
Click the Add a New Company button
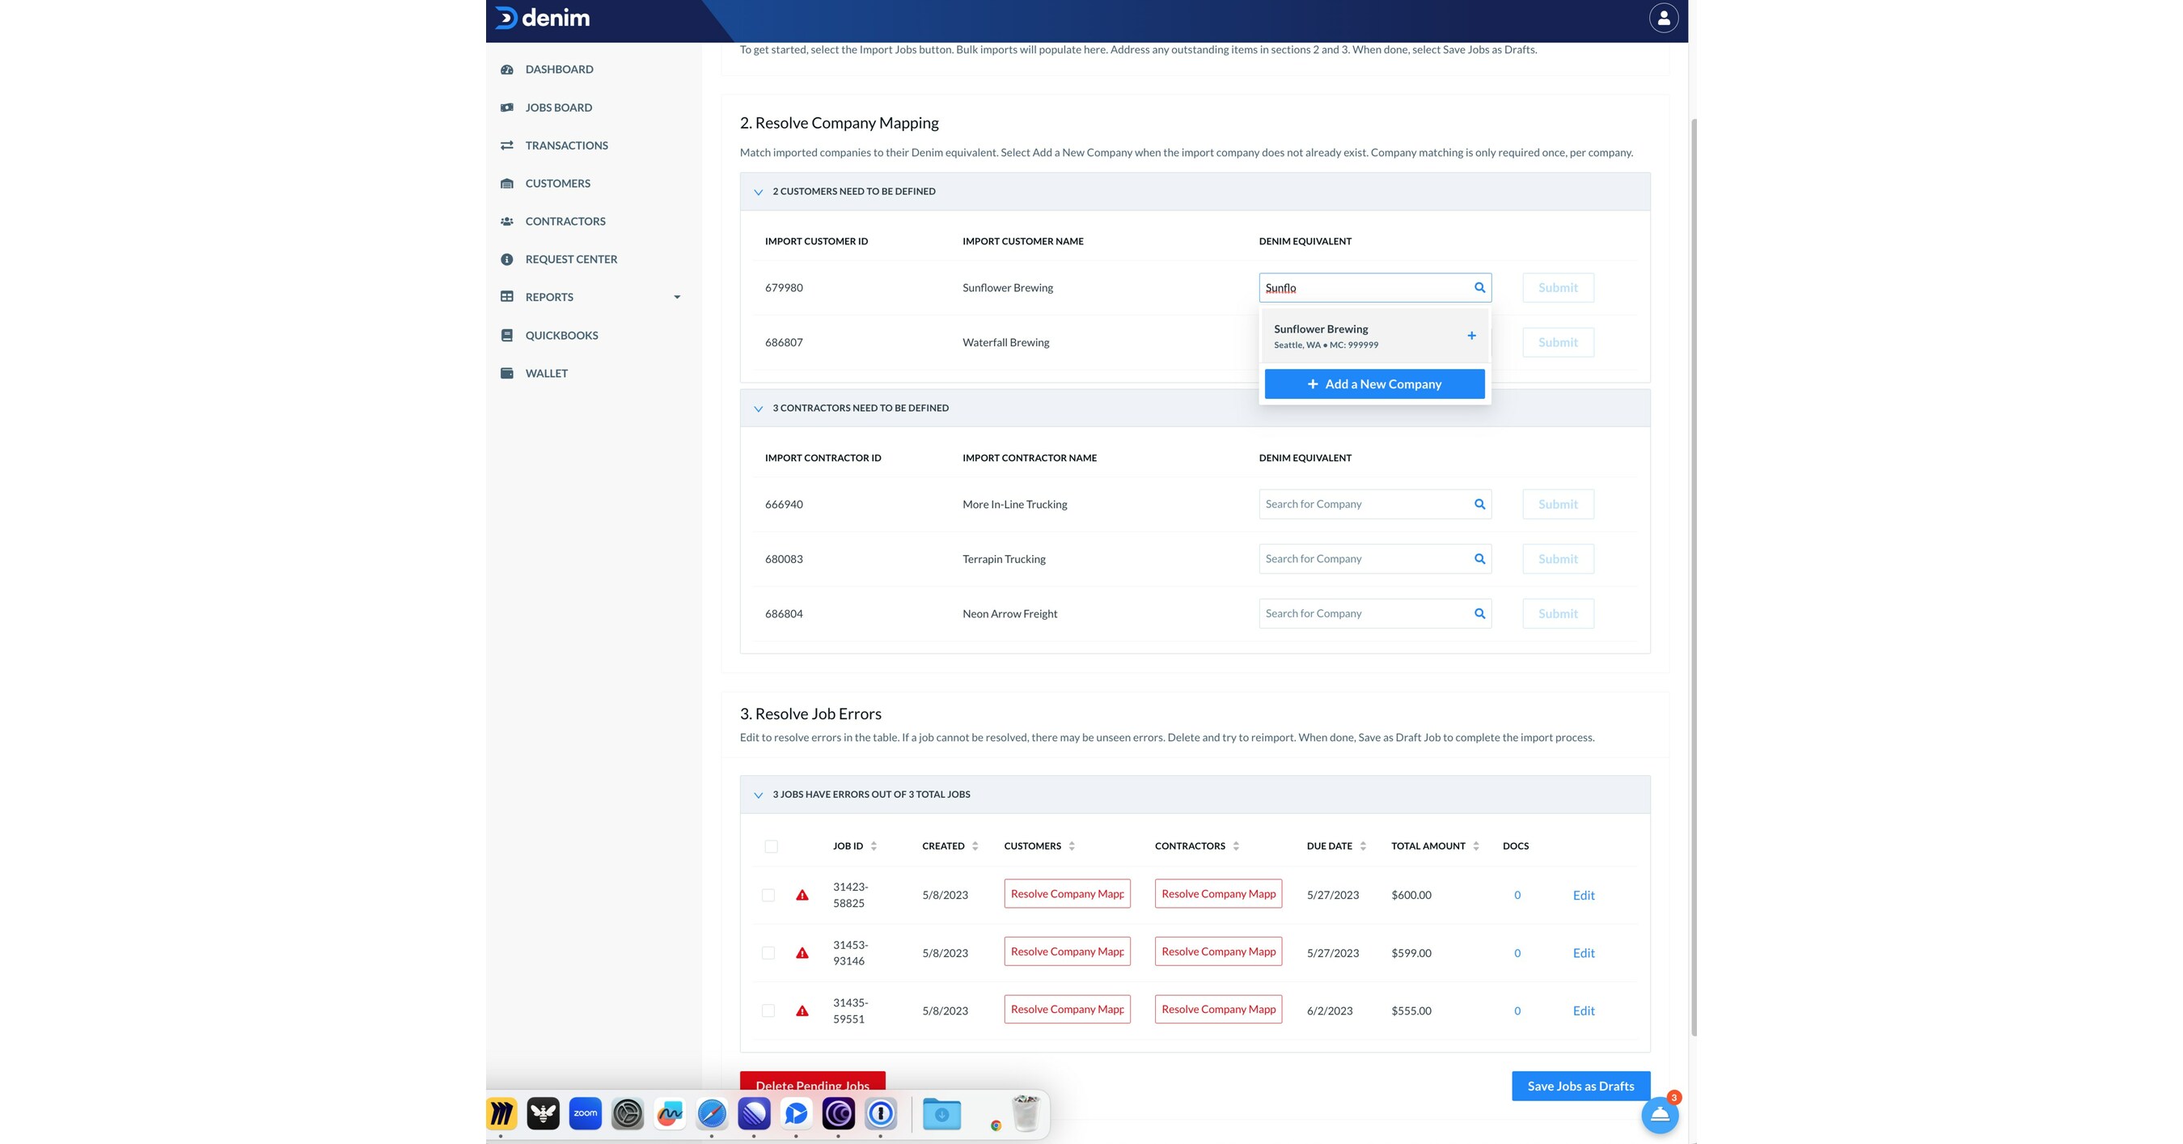pos(1374,383)
